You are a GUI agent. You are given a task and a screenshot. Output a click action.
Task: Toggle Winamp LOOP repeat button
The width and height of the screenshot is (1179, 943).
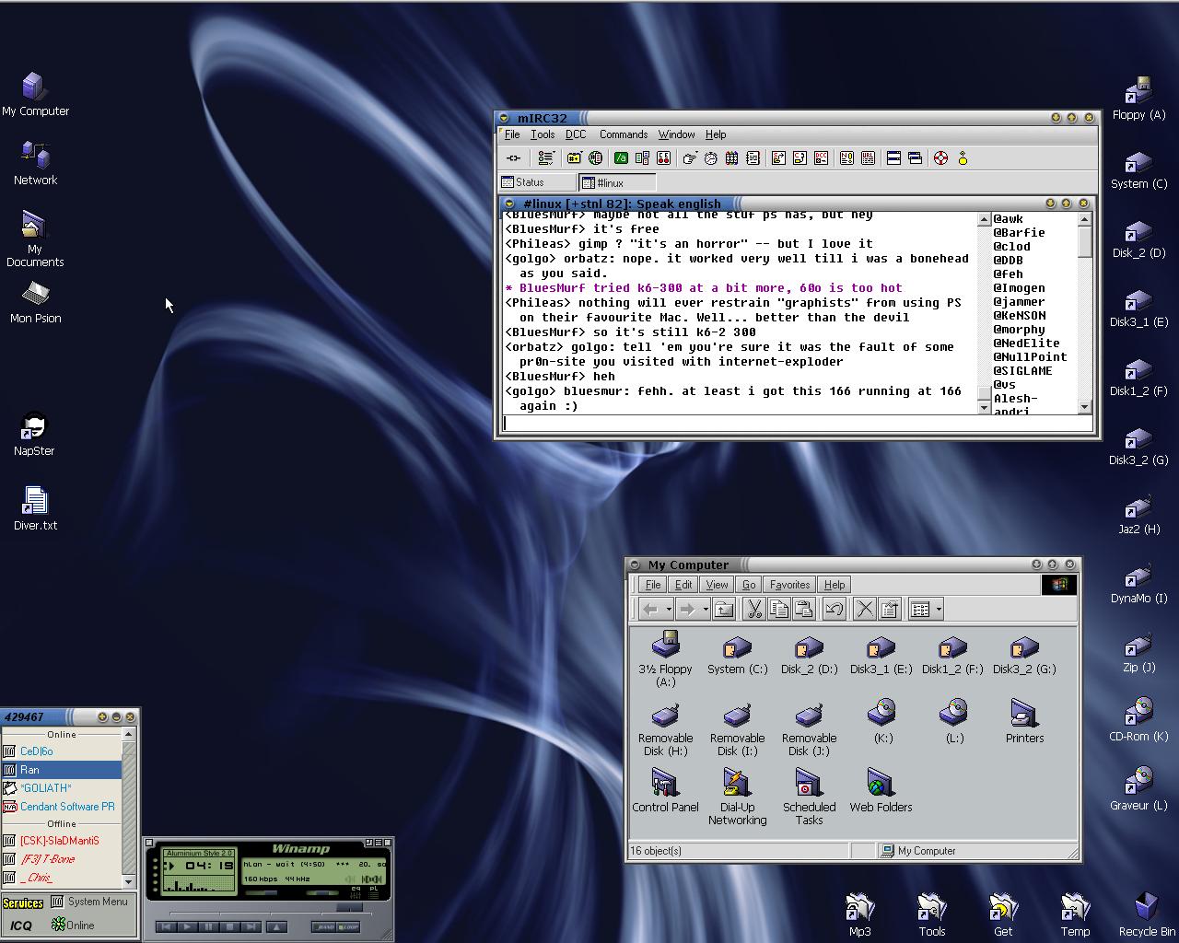click(x=348, y=926)
